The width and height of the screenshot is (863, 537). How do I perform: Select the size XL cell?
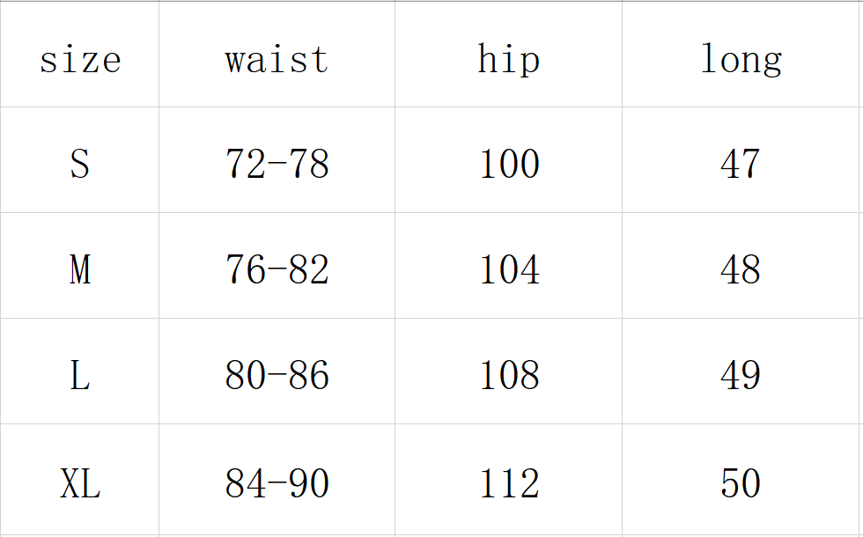coord(80,483)
